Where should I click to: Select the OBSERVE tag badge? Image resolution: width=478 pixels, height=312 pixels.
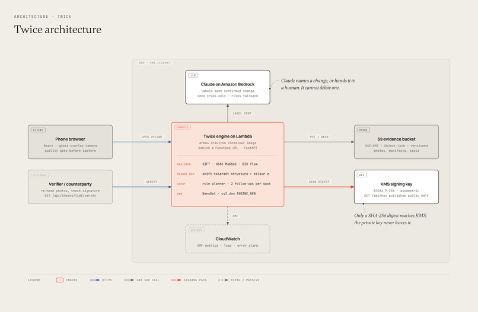[x=196, y=230]
